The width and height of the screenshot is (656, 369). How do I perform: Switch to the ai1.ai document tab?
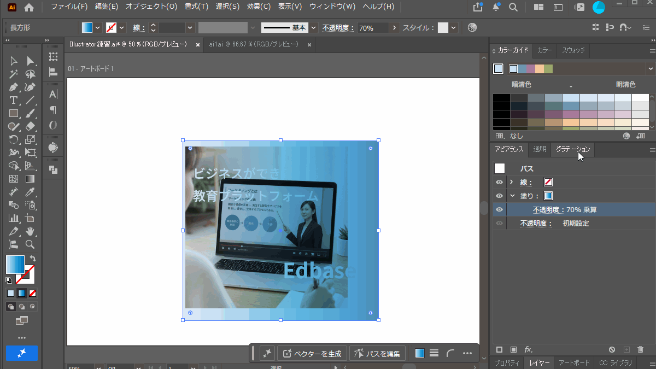tap(254, 44)
